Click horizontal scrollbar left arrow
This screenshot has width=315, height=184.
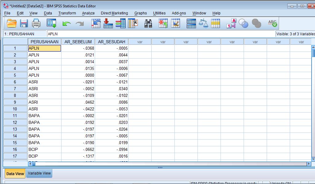30,164
